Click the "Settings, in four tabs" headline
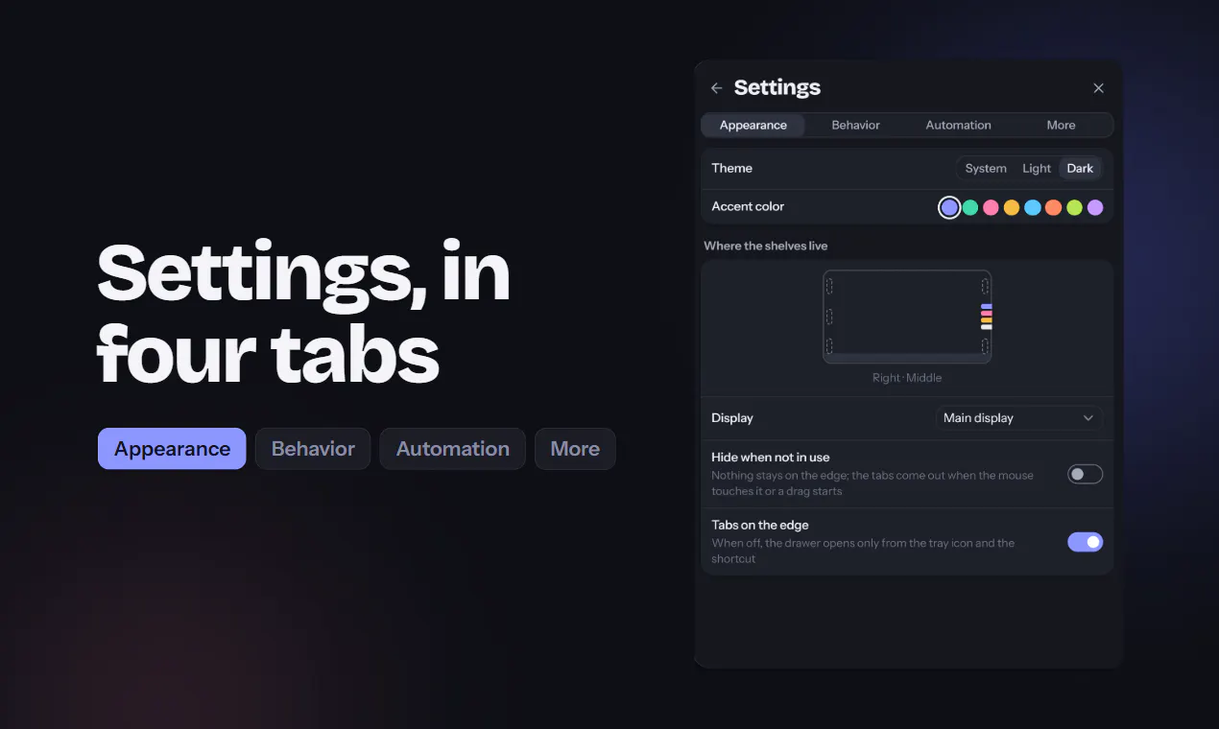Screen dimensions: 1219x729 (303, 314)
